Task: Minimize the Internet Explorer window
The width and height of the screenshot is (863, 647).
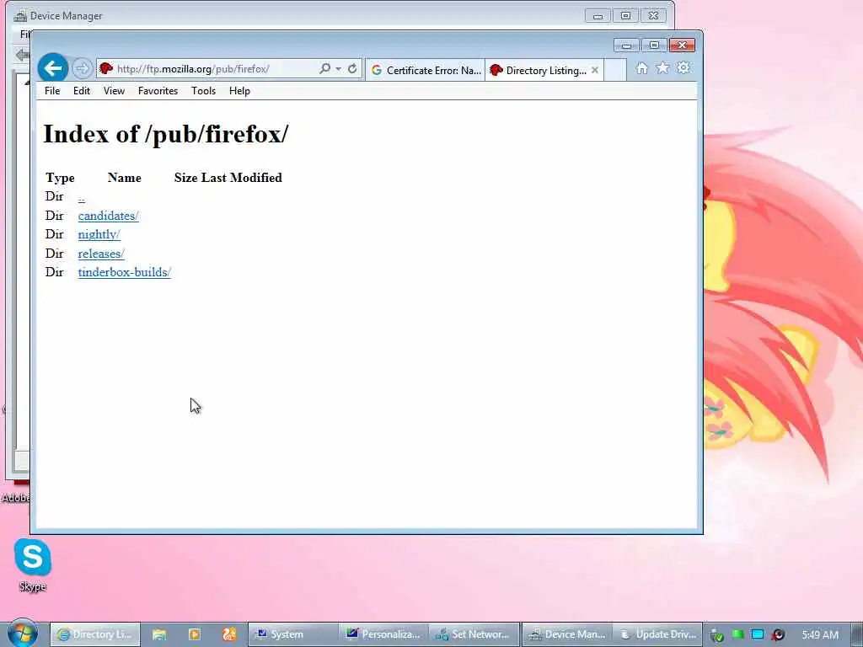Action: tap(626, 45)
